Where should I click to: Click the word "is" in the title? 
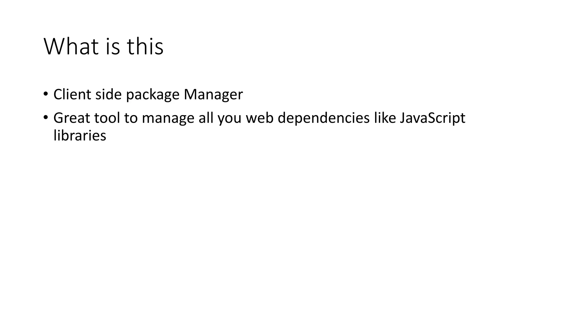(x=113, y=46)
